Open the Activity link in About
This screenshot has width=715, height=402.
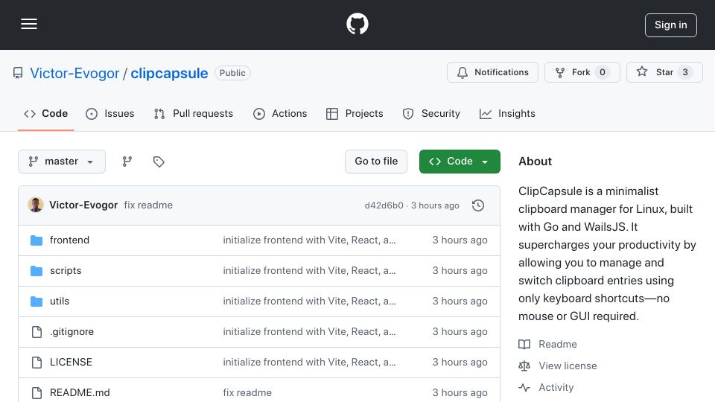click(556, 387)
